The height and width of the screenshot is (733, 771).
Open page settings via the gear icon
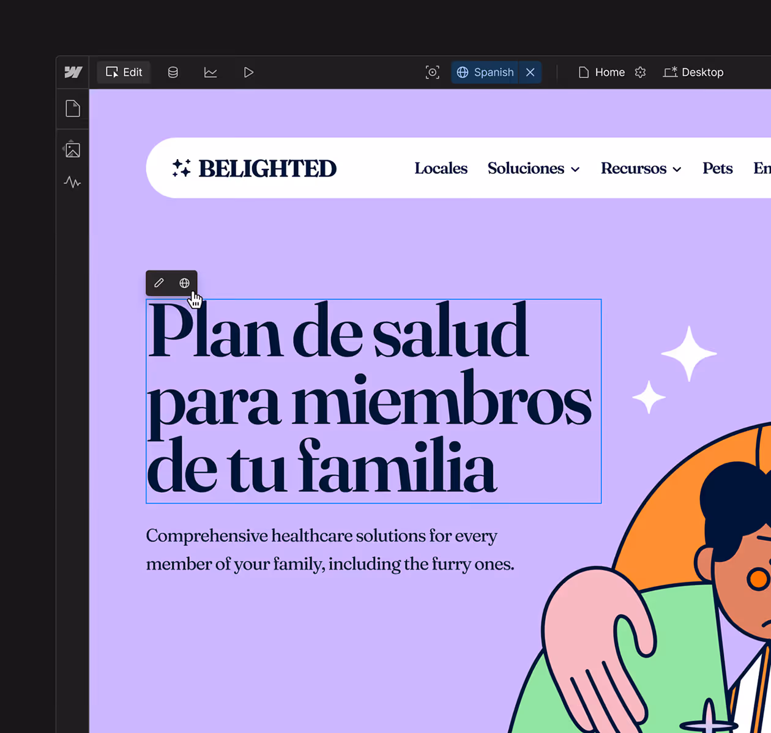[640, 72]
